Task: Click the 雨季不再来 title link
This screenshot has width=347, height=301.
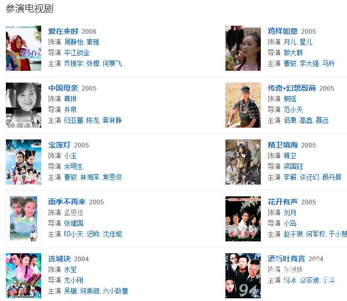Action: [67, 202]
